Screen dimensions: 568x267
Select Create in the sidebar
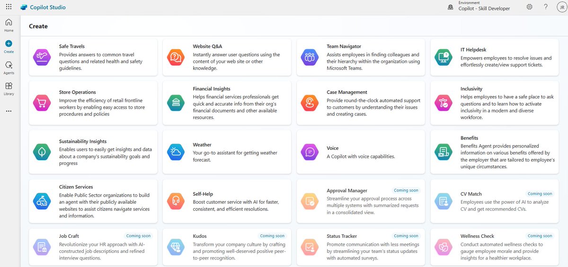9,46
